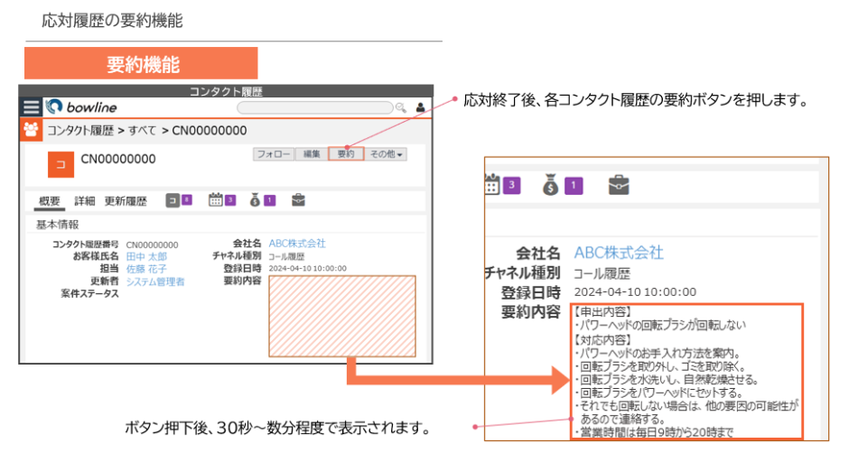Open customer link 田中 太郎

click(146, 256)
